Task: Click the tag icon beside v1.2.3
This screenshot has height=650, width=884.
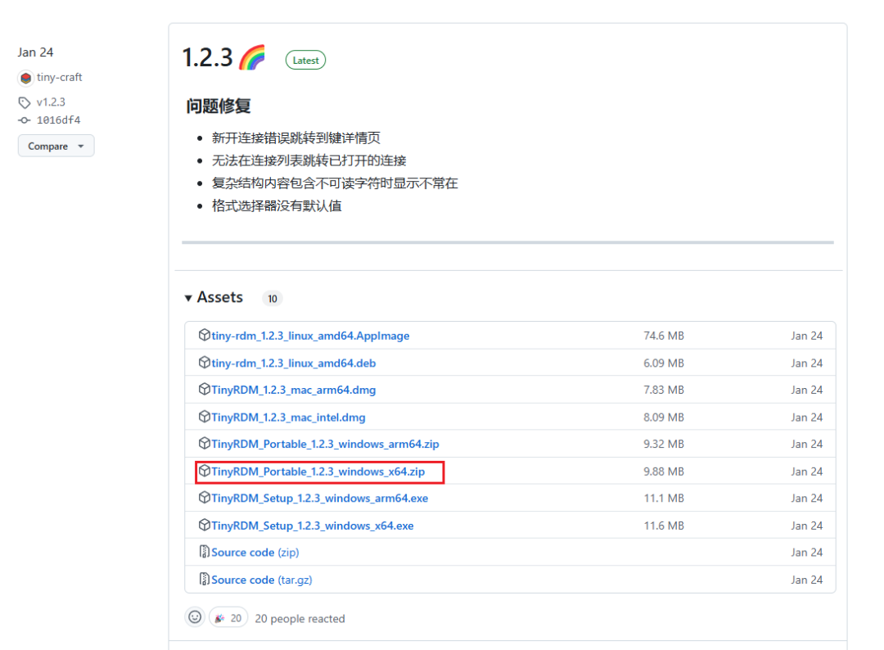Action: [24, 102]
